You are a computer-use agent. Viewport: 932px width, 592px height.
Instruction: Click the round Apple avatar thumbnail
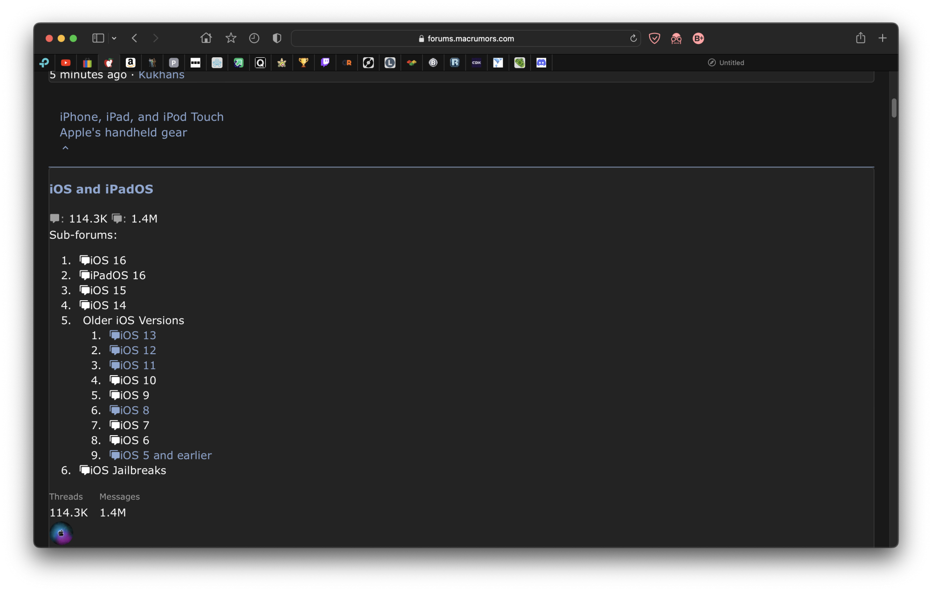tap(62, 533)
